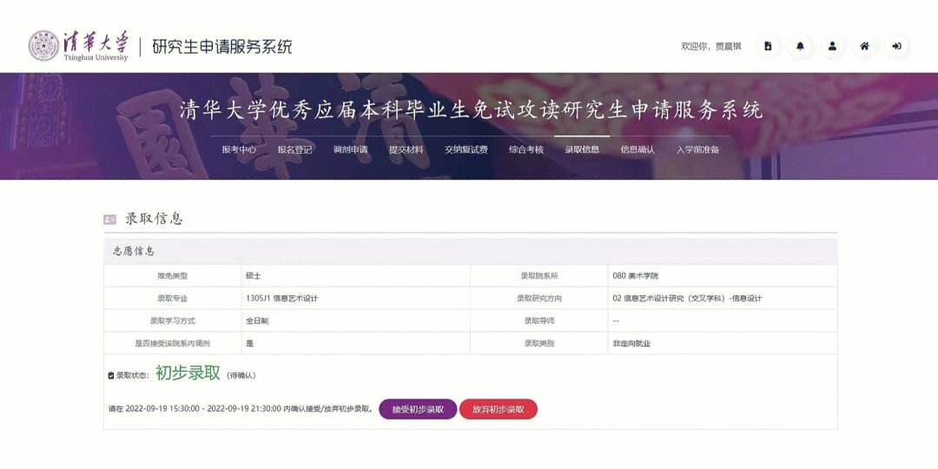
Task: Open the 报考中心 tab
Action: (239, 149)
